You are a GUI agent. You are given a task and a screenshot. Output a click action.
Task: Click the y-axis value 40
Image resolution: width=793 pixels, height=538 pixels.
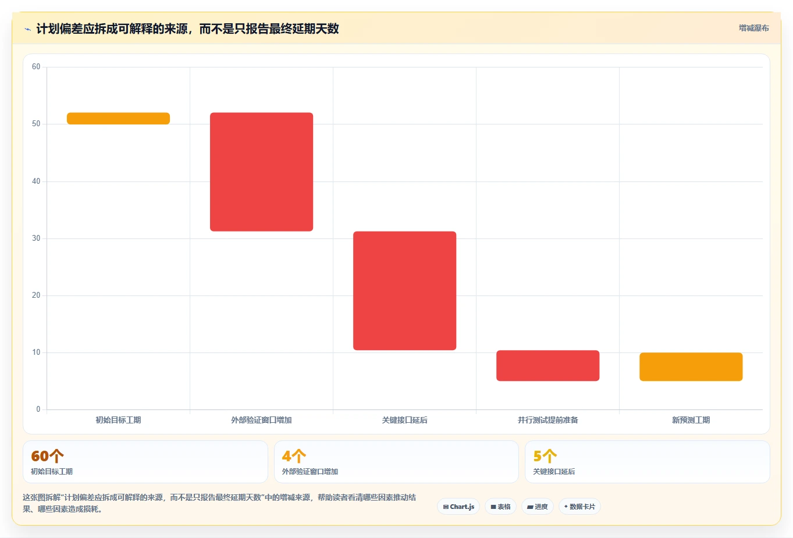click(x=36, y=181)
